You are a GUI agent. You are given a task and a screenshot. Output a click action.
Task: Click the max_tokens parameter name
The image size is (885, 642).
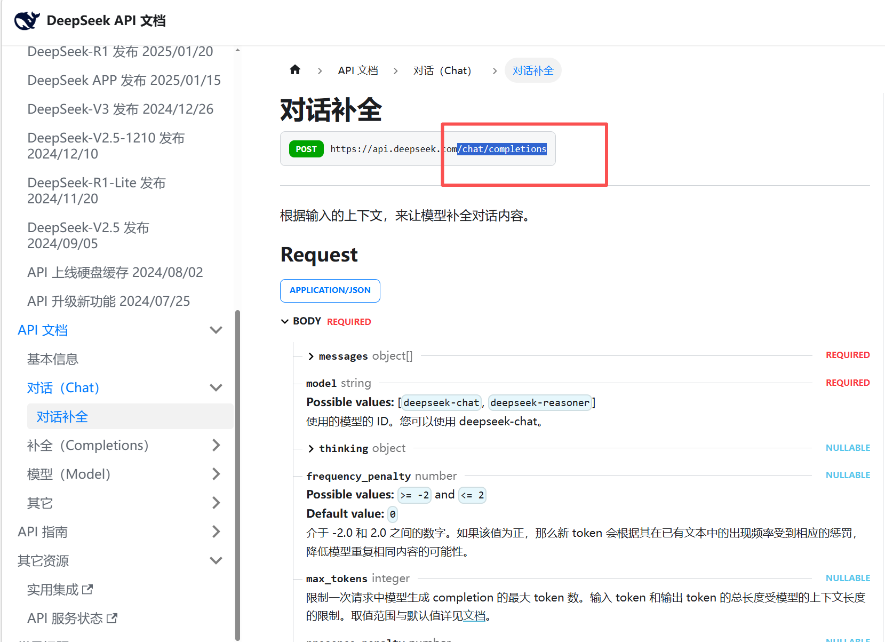tap(337, 578)
